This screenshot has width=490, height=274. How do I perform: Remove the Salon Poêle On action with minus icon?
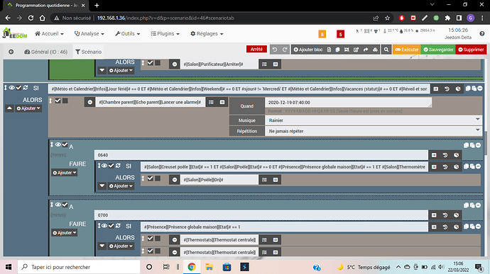pos(175,180)
